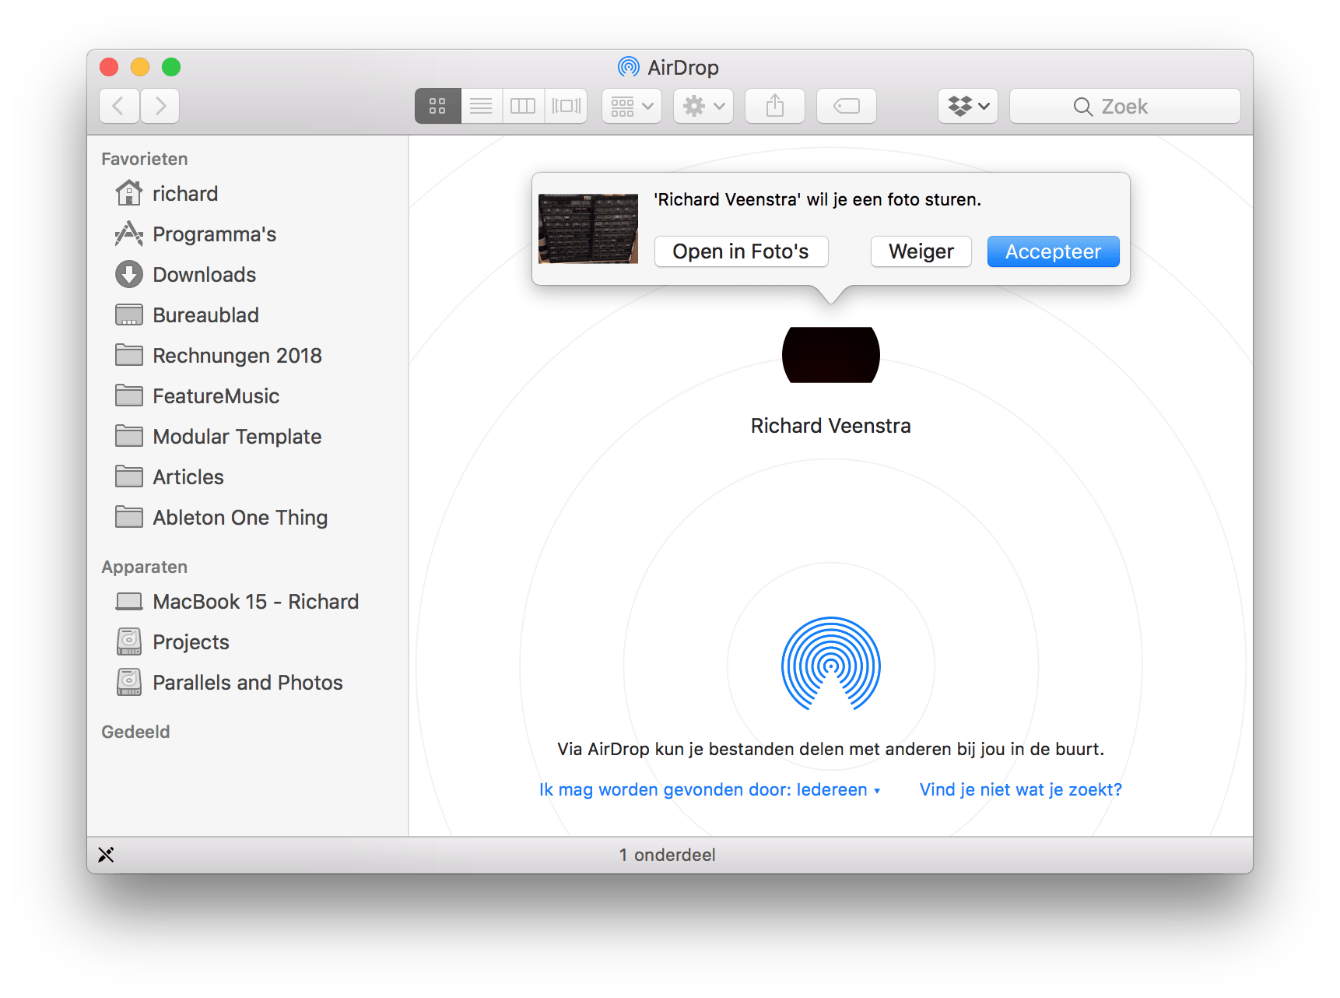Click the Open in Foto's button

coord(742,251)
